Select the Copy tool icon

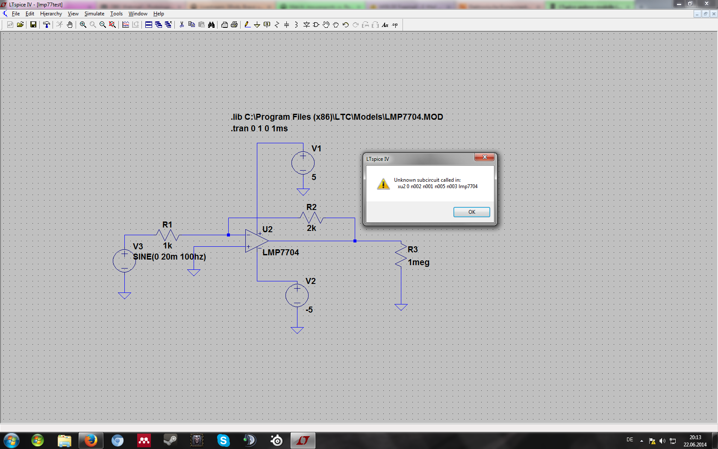(x=191, y=25)
